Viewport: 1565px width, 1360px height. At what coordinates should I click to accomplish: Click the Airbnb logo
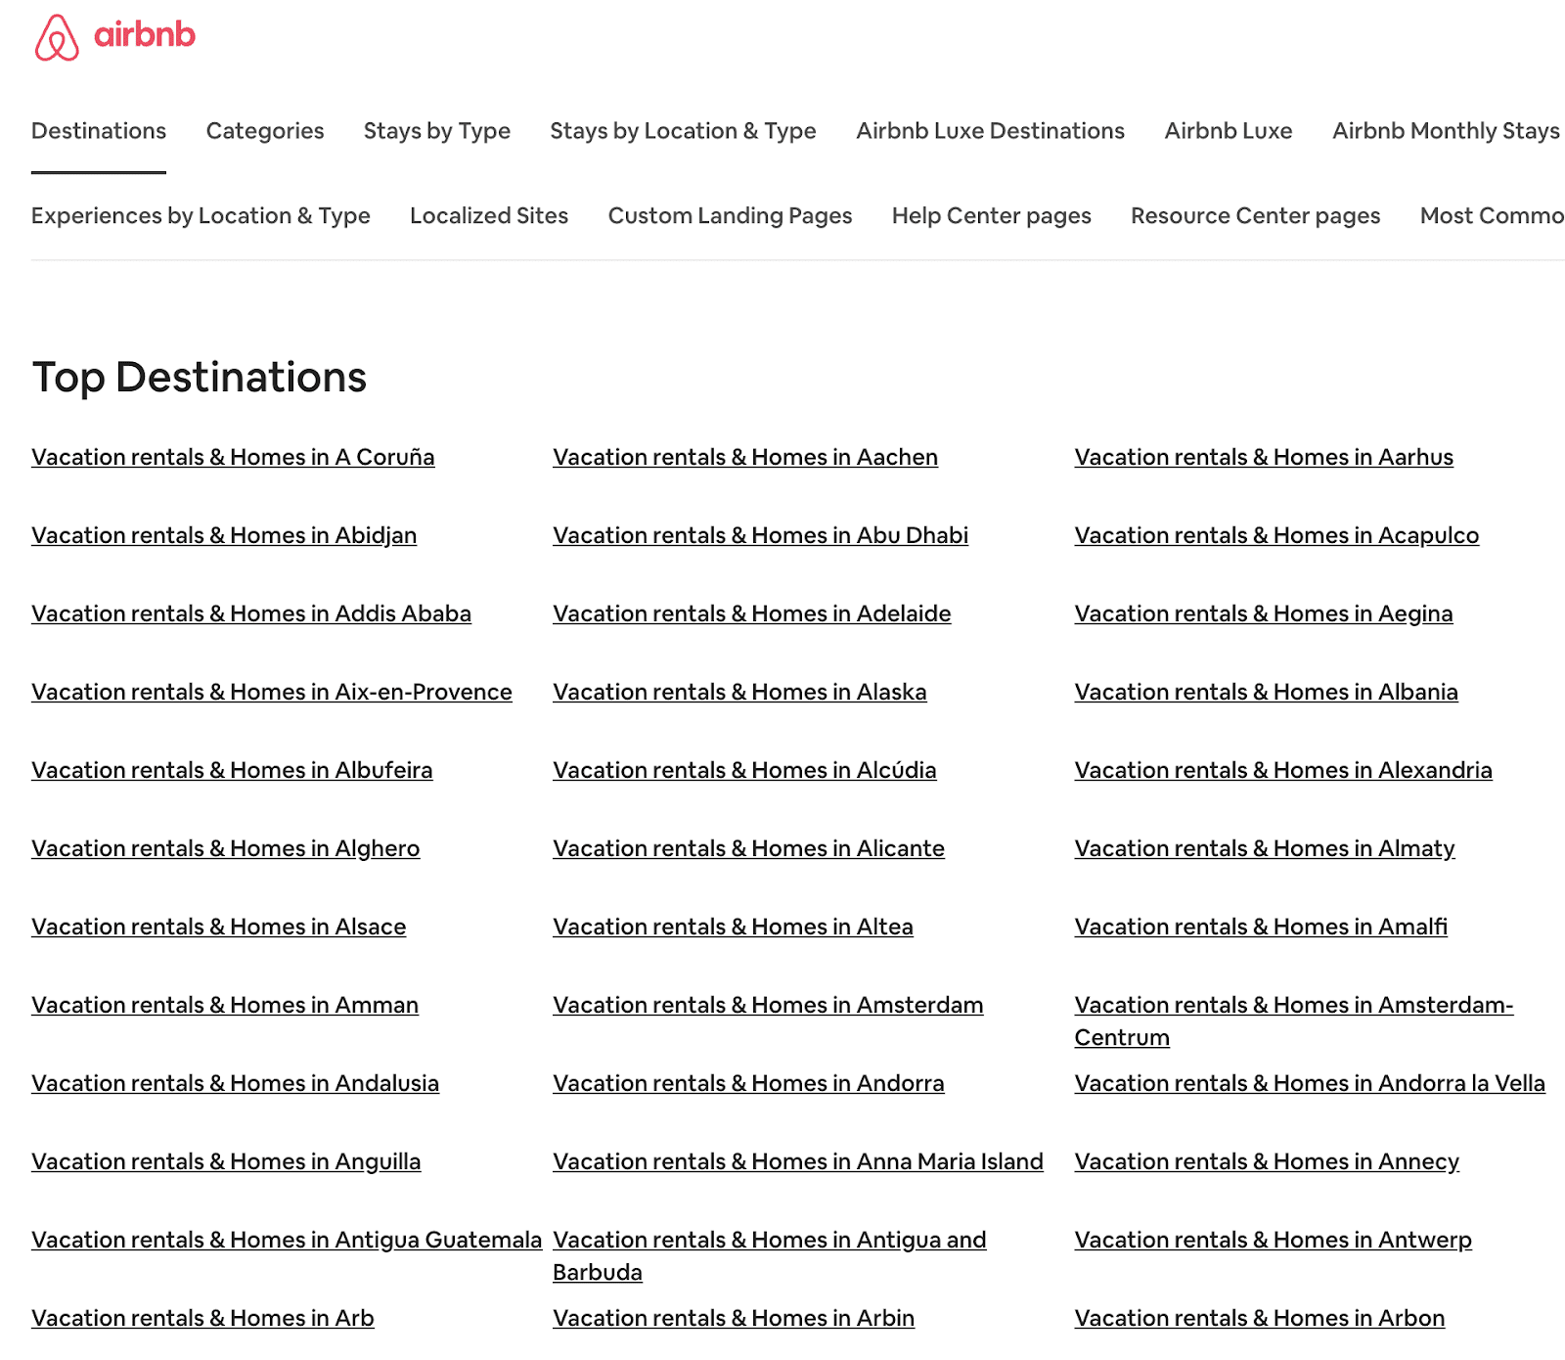(112, 36)
